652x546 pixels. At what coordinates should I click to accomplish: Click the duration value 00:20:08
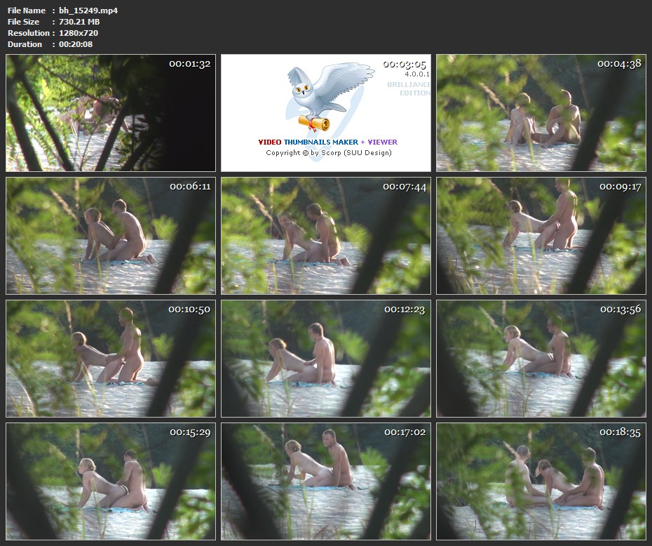point(76,44)
